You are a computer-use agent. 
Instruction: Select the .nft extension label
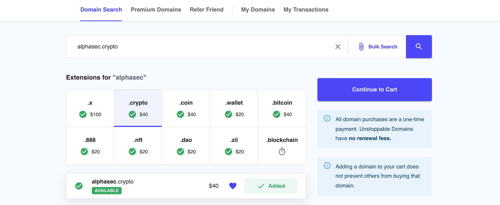coord(138,140)
